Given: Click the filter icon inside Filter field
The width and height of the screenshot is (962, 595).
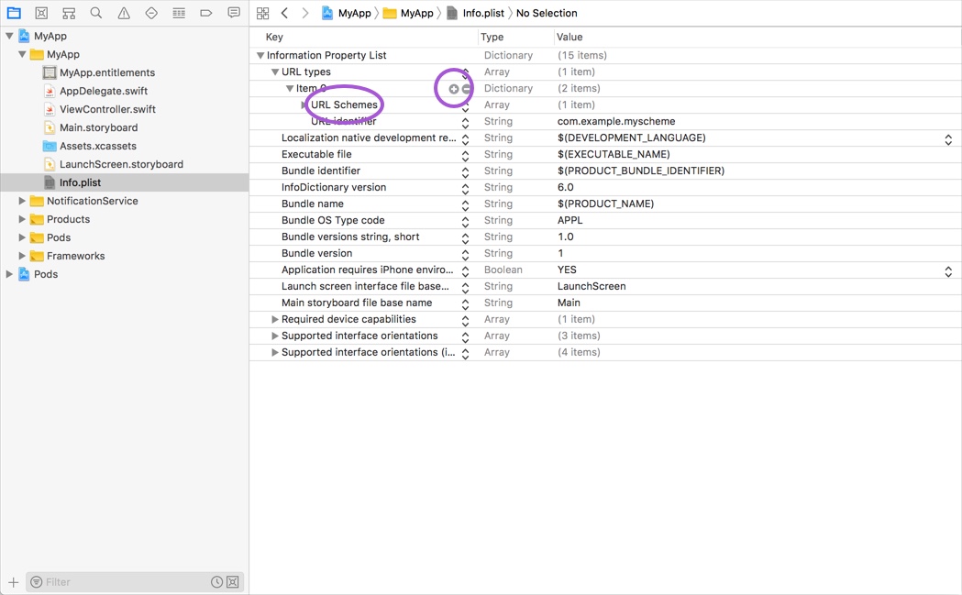Looking at the screenshot, I should [37, 582].
